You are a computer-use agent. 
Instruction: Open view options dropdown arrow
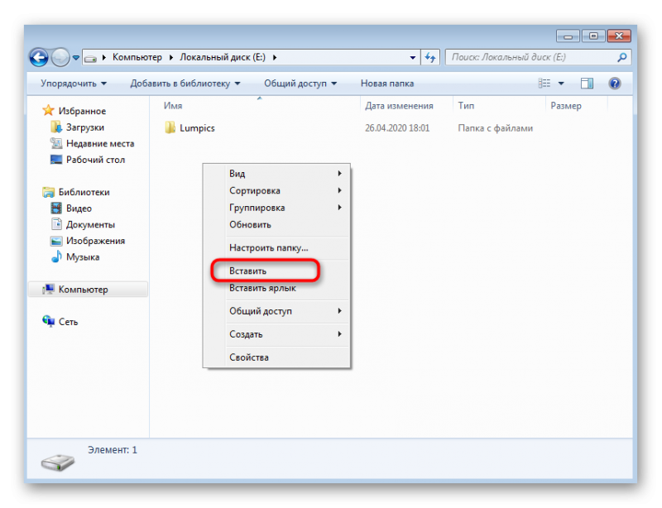(561, 84)
